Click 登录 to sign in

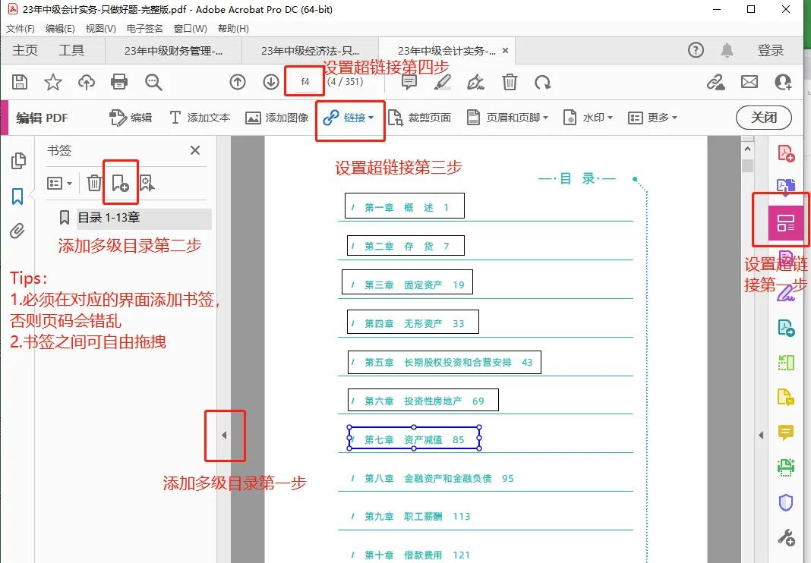pyautogui.click(x=770, y=50)
